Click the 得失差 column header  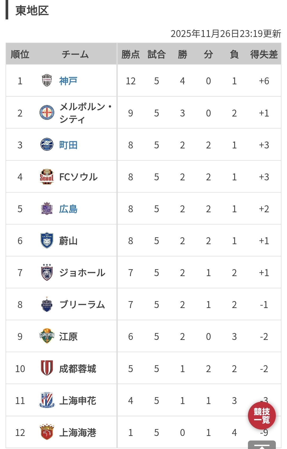pos(264,54)
